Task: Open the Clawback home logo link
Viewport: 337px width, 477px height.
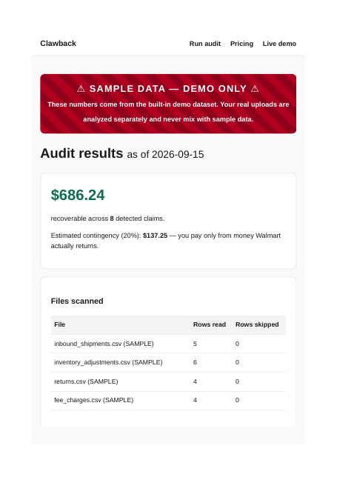Action: coord(58,44)
